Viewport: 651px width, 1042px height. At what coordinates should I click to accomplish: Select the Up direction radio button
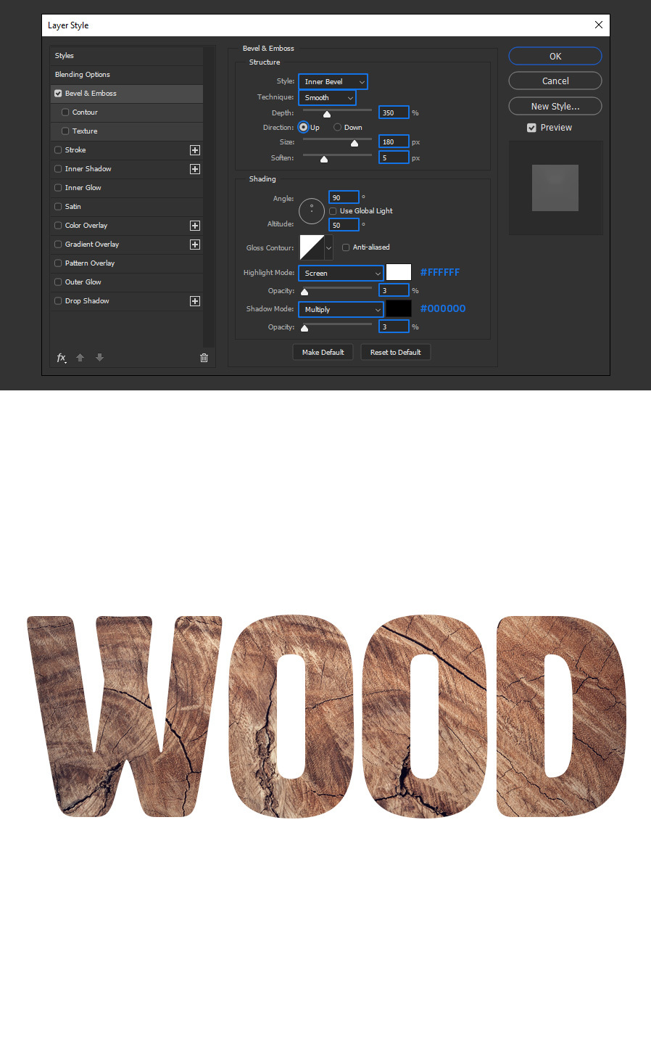coord(304,127)
